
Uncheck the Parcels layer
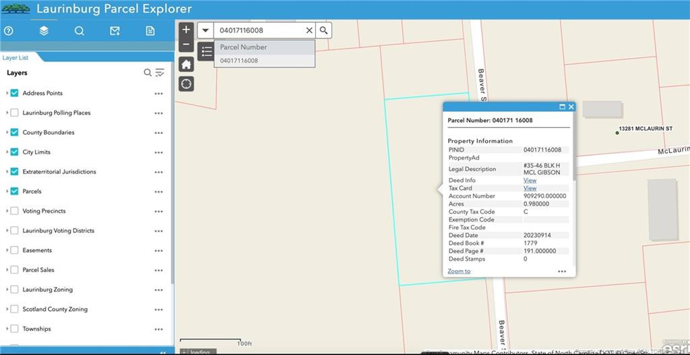point(15,191)
